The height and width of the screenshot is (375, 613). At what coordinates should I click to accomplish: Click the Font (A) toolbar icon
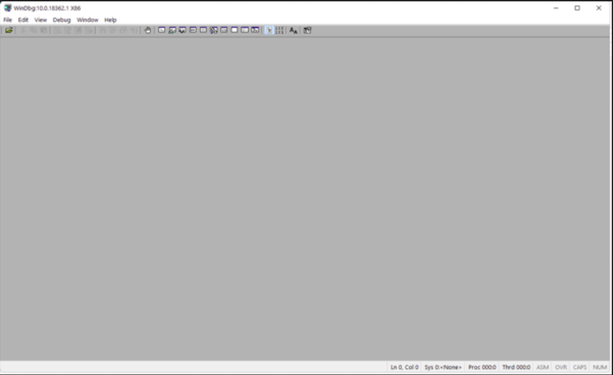[x=293, y=30]
